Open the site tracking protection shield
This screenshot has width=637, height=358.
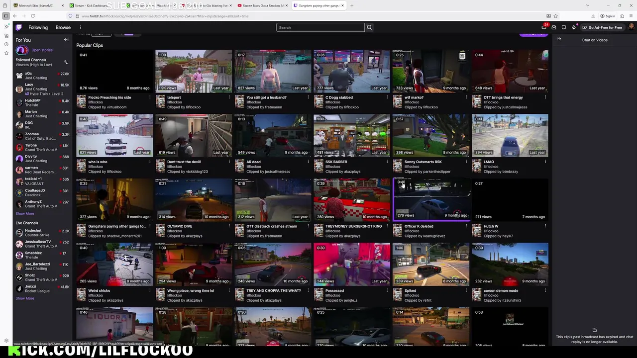click(70, 16)
